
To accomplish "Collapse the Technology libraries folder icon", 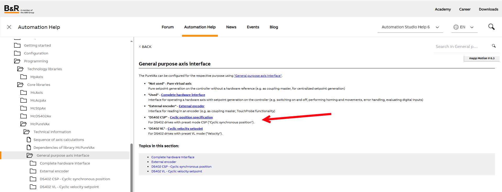I will tap(20, 69).
